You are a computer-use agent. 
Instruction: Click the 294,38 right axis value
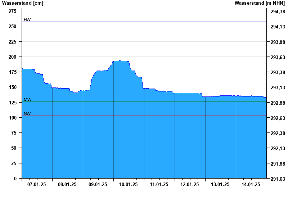click(278, 12)
